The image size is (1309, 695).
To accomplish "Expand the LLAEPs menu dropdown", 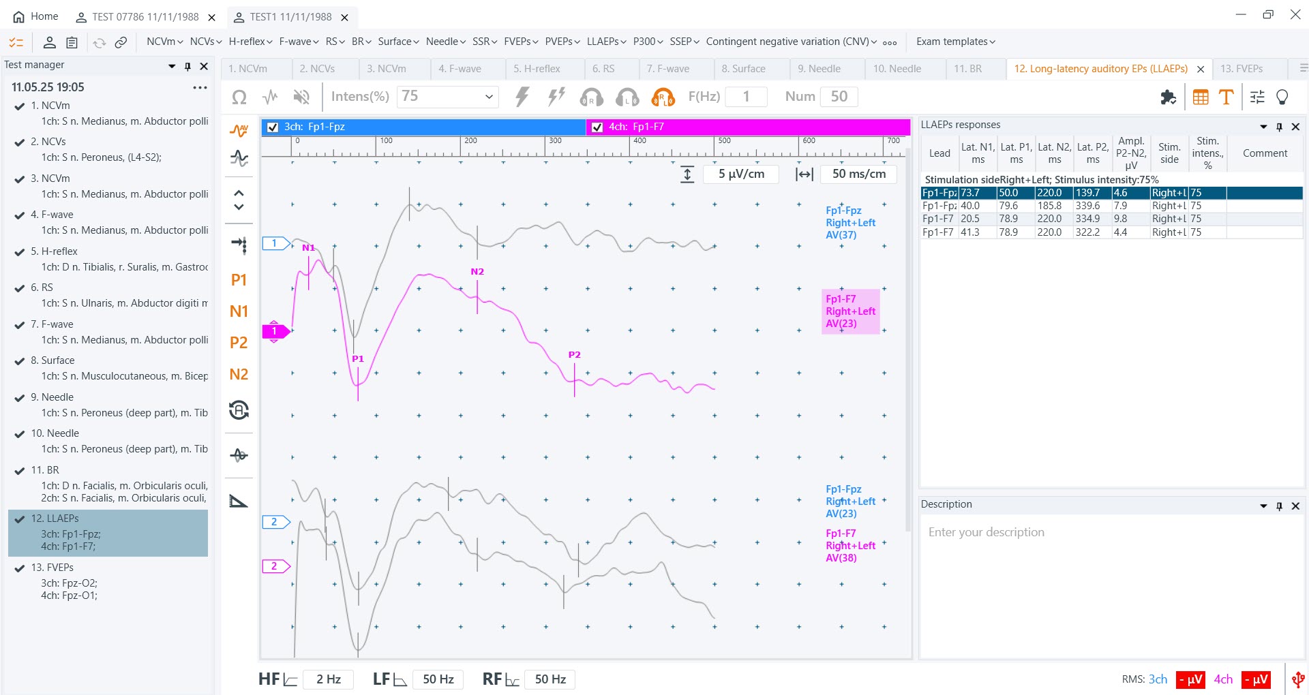I will click(x=606, y=42).
